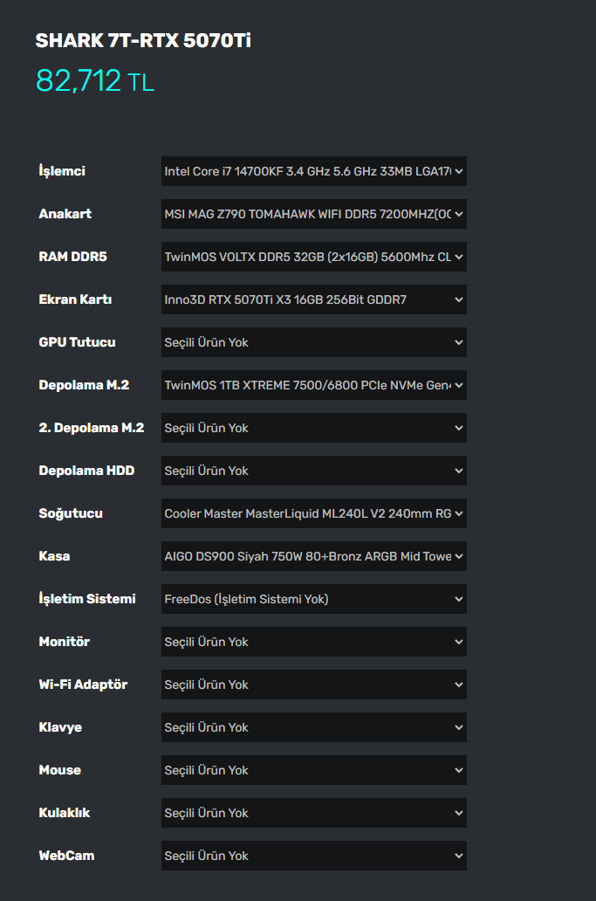Open the Klavye keyboard dropdown
The image size is (596, 901).
313,727
